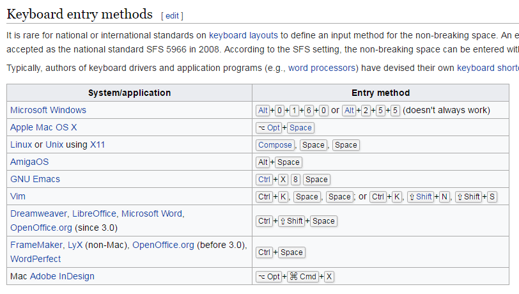The image size is (519, 294).
Task: Click the Opt key in Mac OS X row
Action: click(x=268, y=128)
